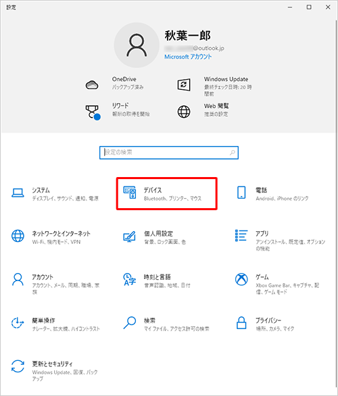Click the 検索 category title text

click(149, 320)
